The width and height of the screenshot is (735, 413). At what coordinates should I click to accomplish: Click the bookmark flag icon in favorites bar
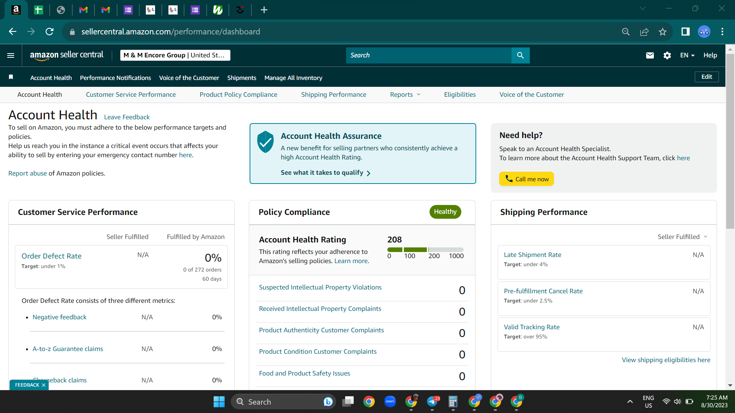[x=11, y=77]
